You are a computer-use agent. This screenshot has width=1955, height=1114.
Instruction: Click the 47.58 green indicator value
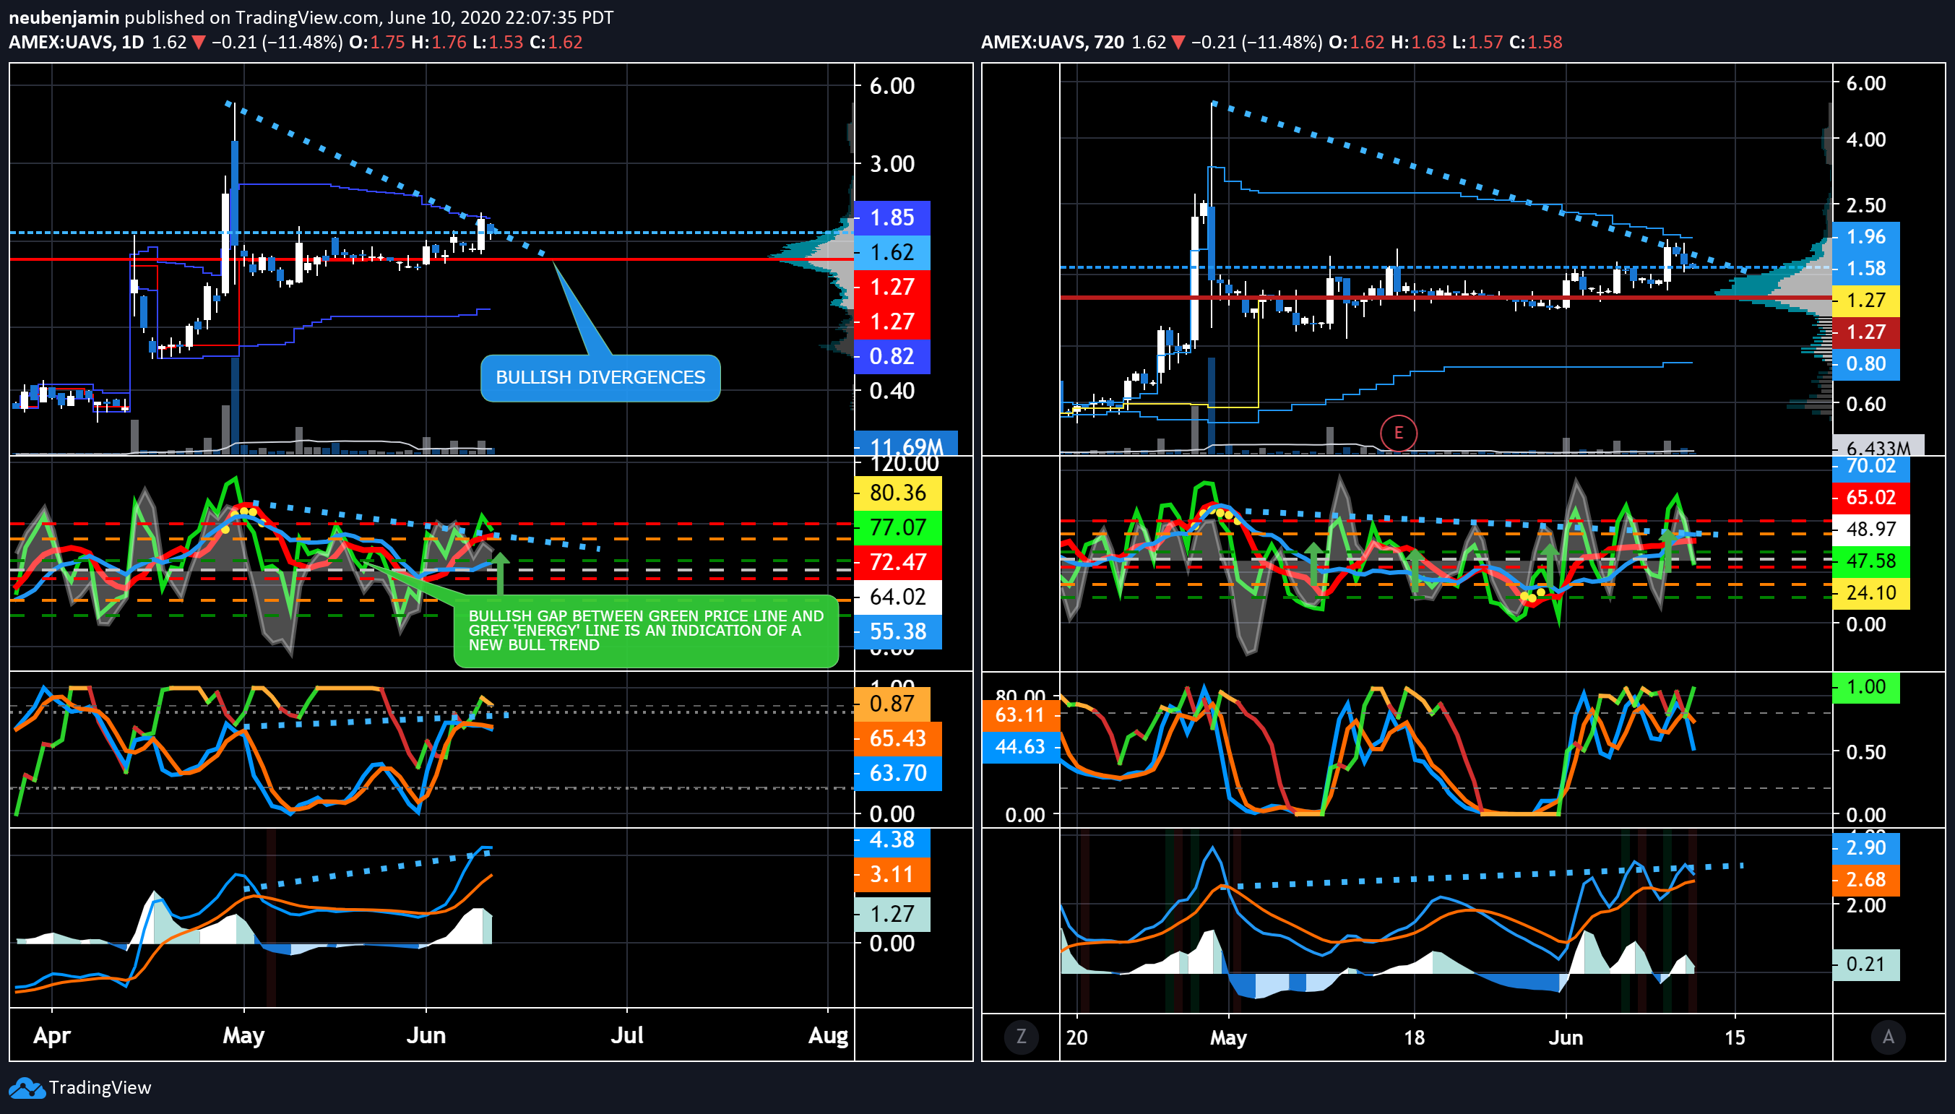[x=1870, y=561]
